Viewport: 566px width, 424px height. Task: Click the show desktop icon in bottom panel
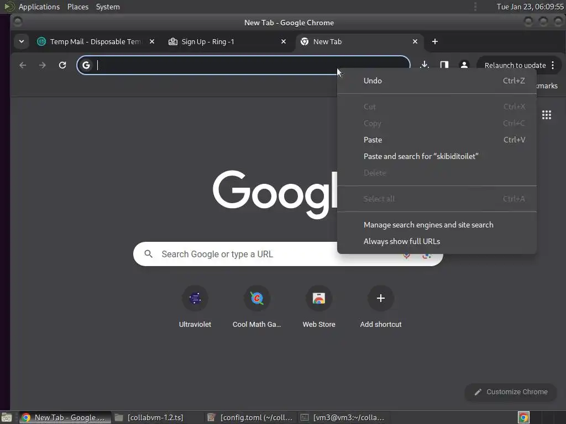pyautogui.click(x=6, y=417)
